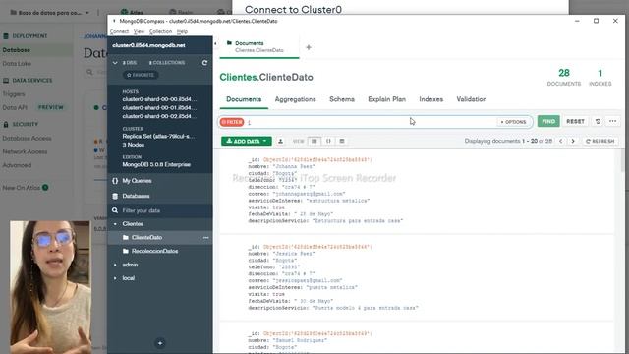Open the View menu
The image size is (629, 354).
click(x=139, y=31)
